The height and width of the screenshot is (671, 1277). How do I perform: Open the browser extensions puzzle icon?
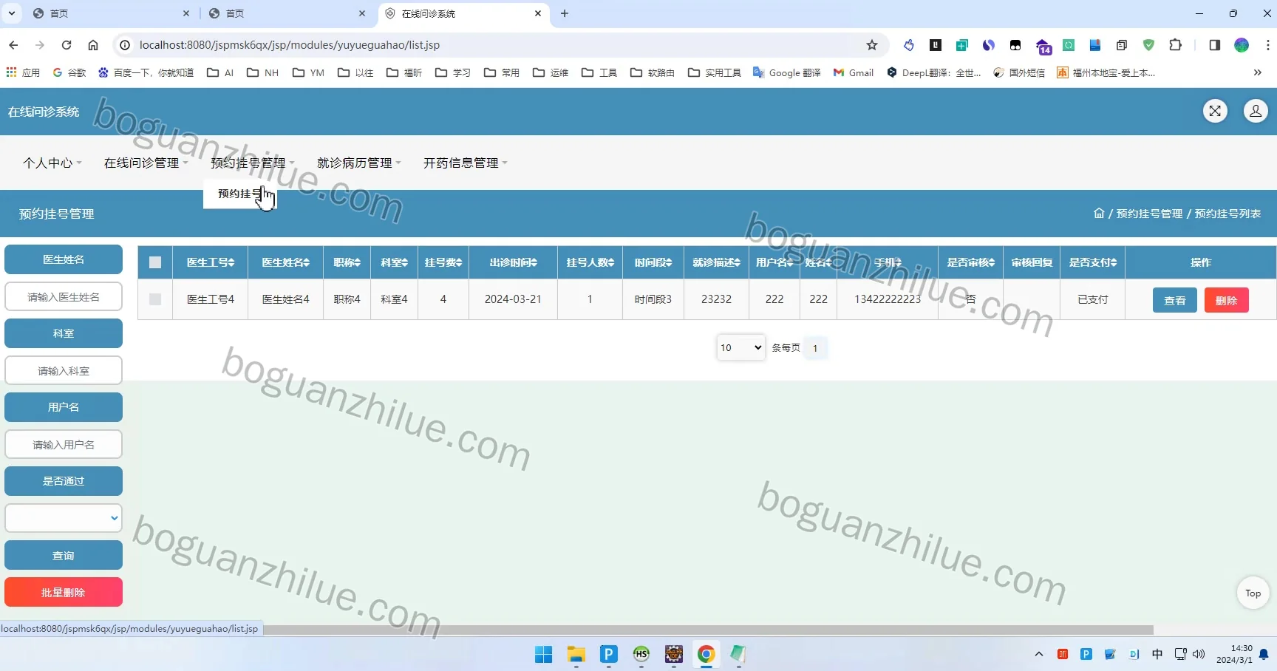(1175, 45)
